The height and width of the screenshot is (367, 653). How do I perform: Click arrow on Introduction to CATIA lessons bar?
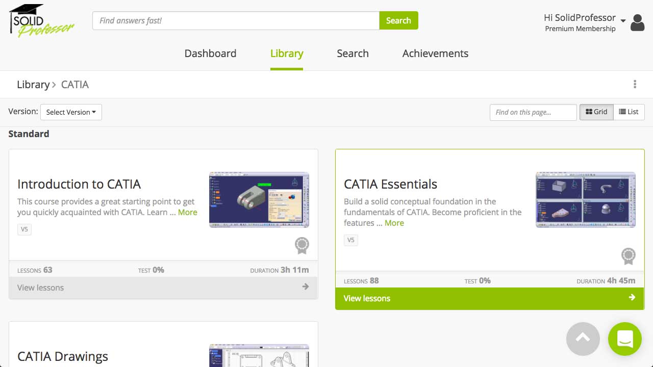click(x=305, y=287)
